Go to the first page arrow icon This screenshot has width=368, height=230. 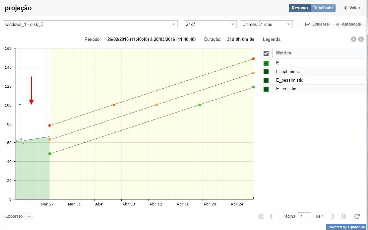(x=261, y=216)
